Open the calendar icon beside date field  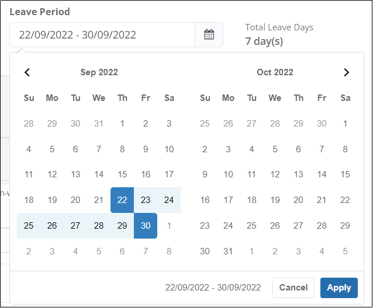point(209,34)
